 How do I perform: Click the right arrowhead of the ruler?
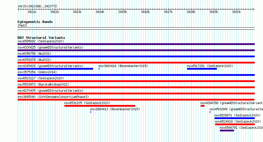tap(254, 9)
